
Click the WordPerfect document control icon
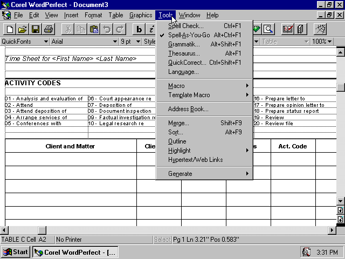(6, 15)
